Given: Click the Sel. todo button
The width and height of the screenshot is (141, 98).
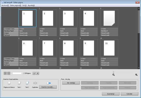Looking at the screenshot, I should coord(71,83).
